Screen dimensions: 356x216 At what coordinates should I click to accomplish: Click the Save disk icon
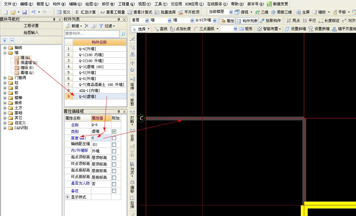click(24, 12)
